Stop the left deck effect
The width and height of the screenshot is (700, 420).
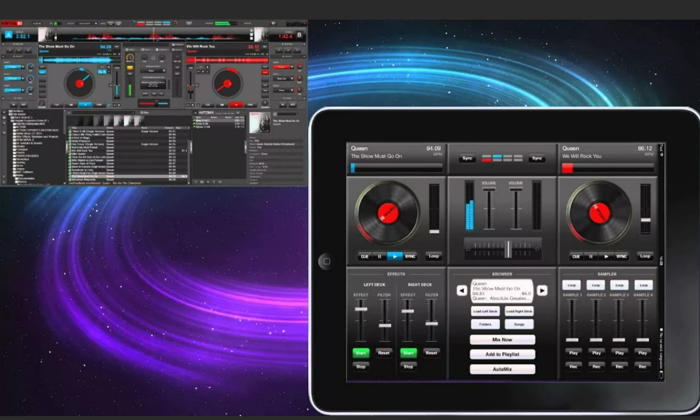click(x=360, y=367)
